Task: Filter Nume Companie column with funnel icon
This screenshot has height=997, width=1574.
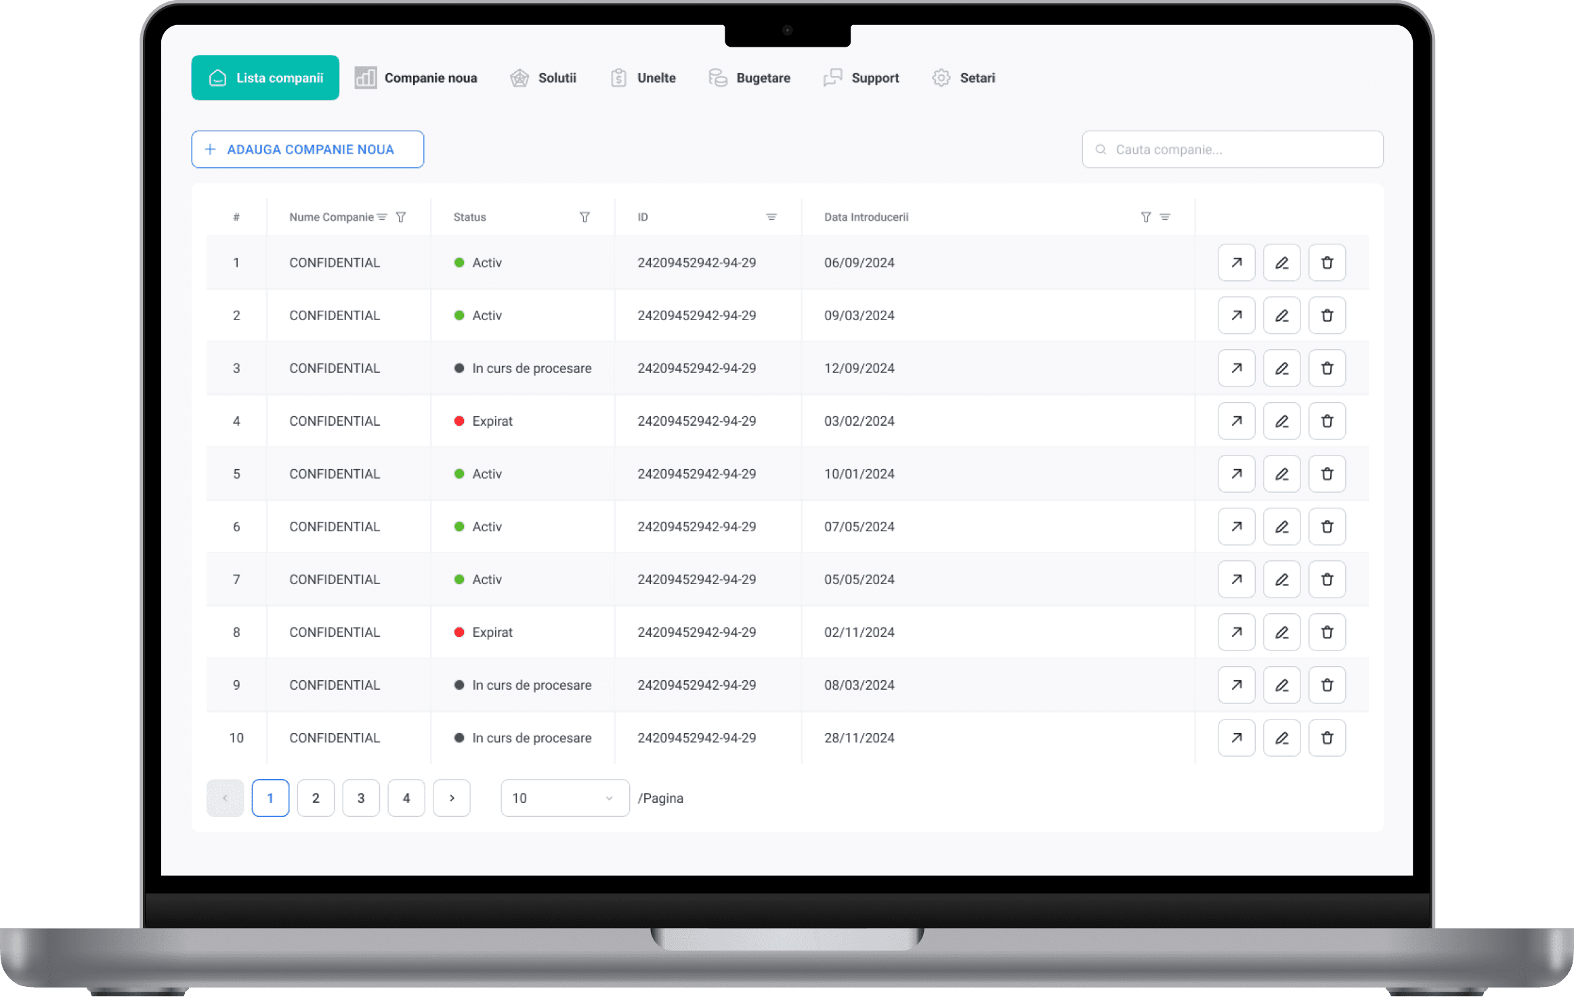Action: click(x=401, y=217)
